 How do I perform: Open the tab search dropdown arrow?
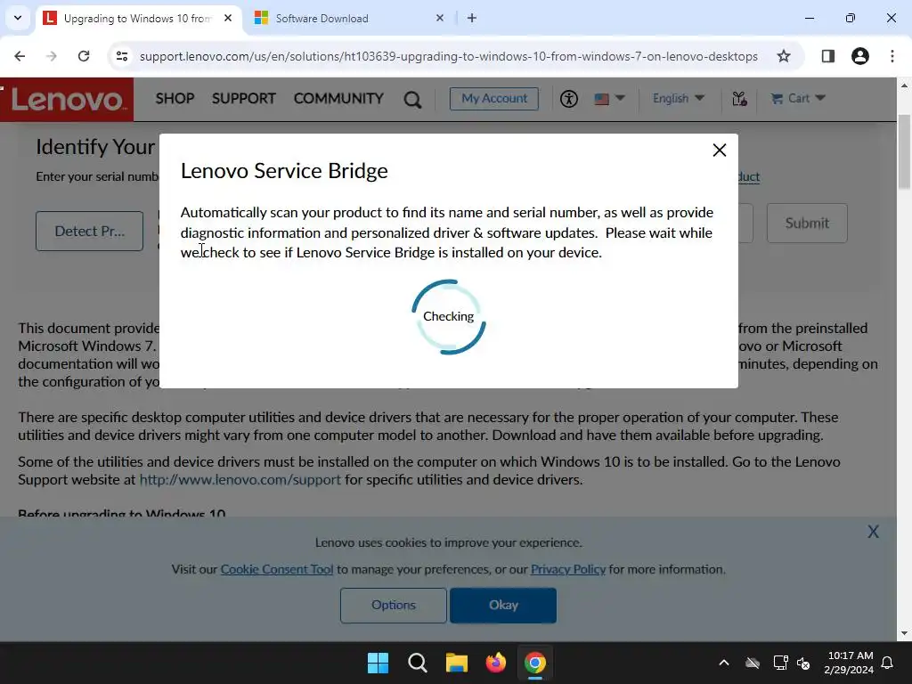click(x=18, y=18)
